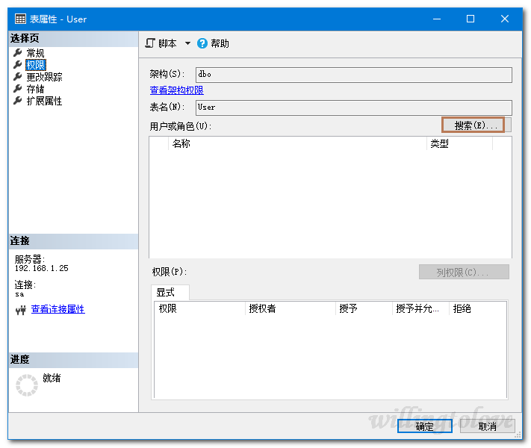531x448 pixels.
Task: Open the 扩展属性 page
Action: (x=44, y=101)
